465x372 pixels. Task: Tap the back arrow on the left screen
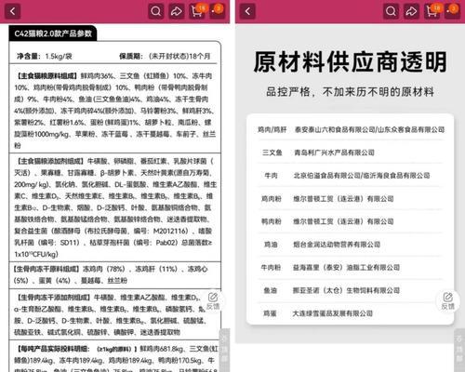(x=13, y=11)
